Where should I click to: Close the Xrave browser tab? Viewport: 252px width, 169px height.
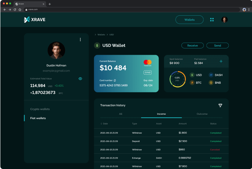click(43, 4)
